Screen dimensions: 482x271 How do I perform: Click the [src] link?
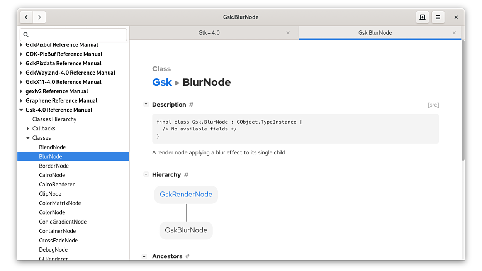pos(433,105)
